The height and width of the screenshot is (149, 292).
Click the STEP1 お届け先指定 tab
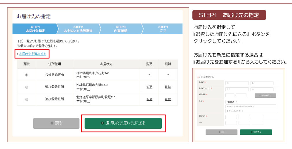35,29
